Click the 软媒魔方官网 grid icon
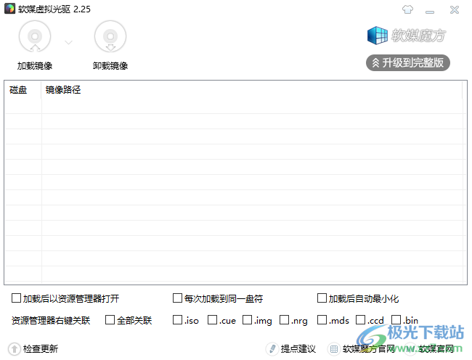The height and width of the screenshot is (360, 472). pos(334,349)
